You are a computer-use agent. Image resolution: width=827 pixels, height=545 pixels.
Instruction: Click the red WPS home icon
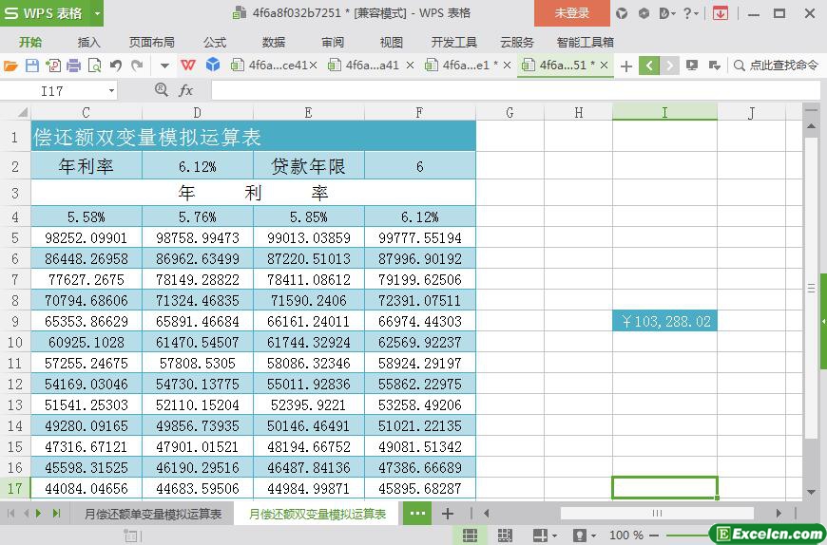pyautogui.click(x=188, y=66)
